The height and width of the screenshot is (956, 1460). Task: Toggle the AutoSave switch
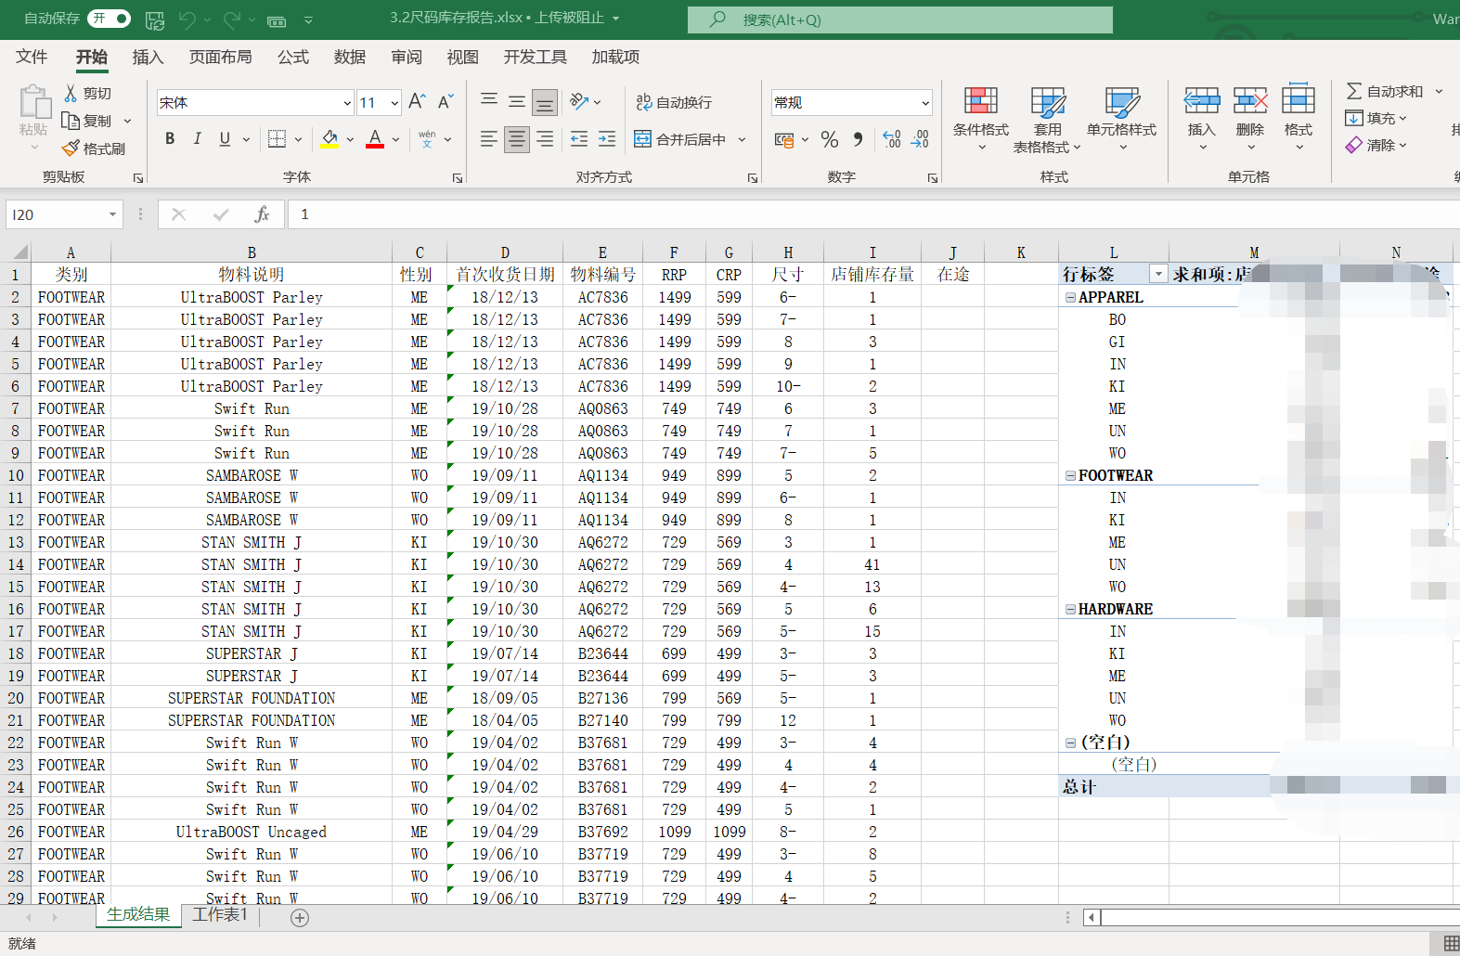pyautogui.click(x=109, y=19)
